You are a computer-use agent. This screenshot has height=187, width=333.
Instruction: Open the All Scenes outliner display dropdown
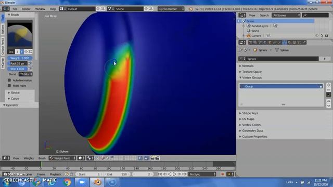click(x=286, y=15)
